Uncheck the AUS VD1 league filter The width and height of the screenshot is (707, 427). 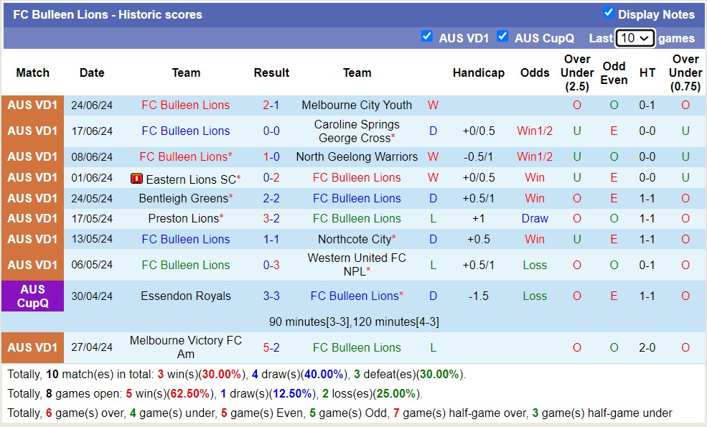pos(427,36)
